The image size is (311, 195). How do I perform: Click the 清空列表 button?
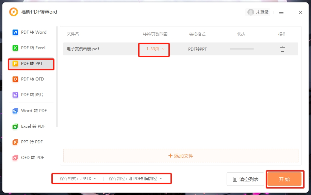245,179
